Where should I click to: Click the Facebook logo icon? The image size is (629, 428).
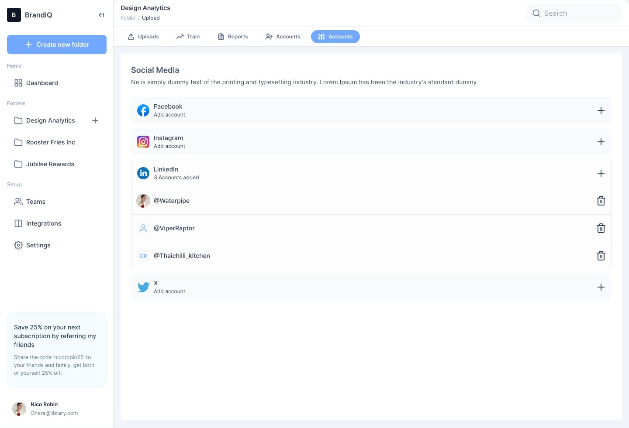tap(143, 110)
